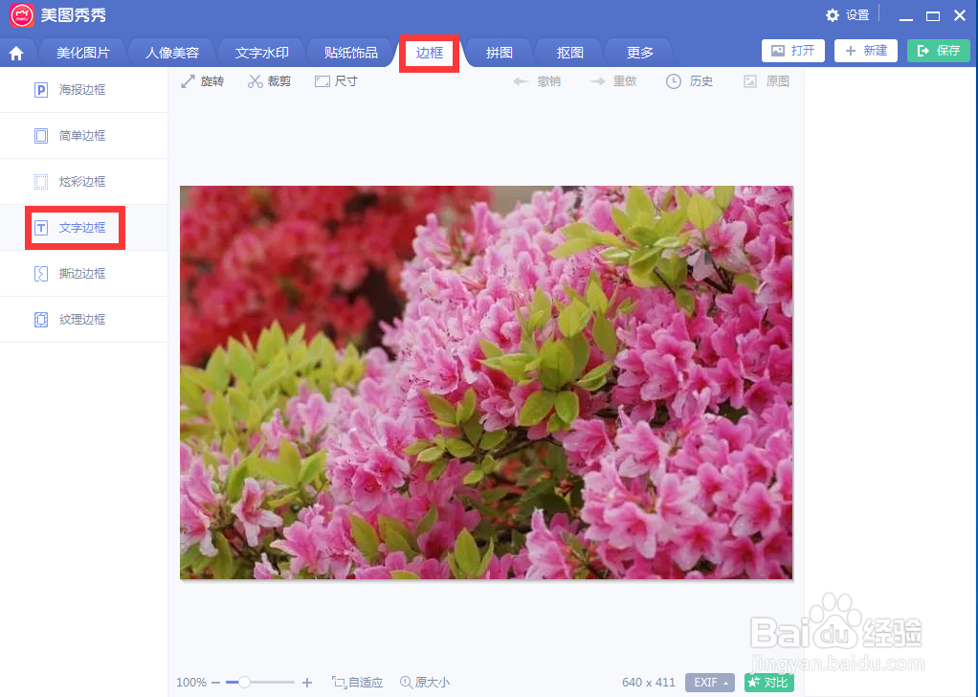This screenshot has height=697, width=978.
Task: Switch to the 拼图 (Collage) tab
Action: click(x=498, y=52)
